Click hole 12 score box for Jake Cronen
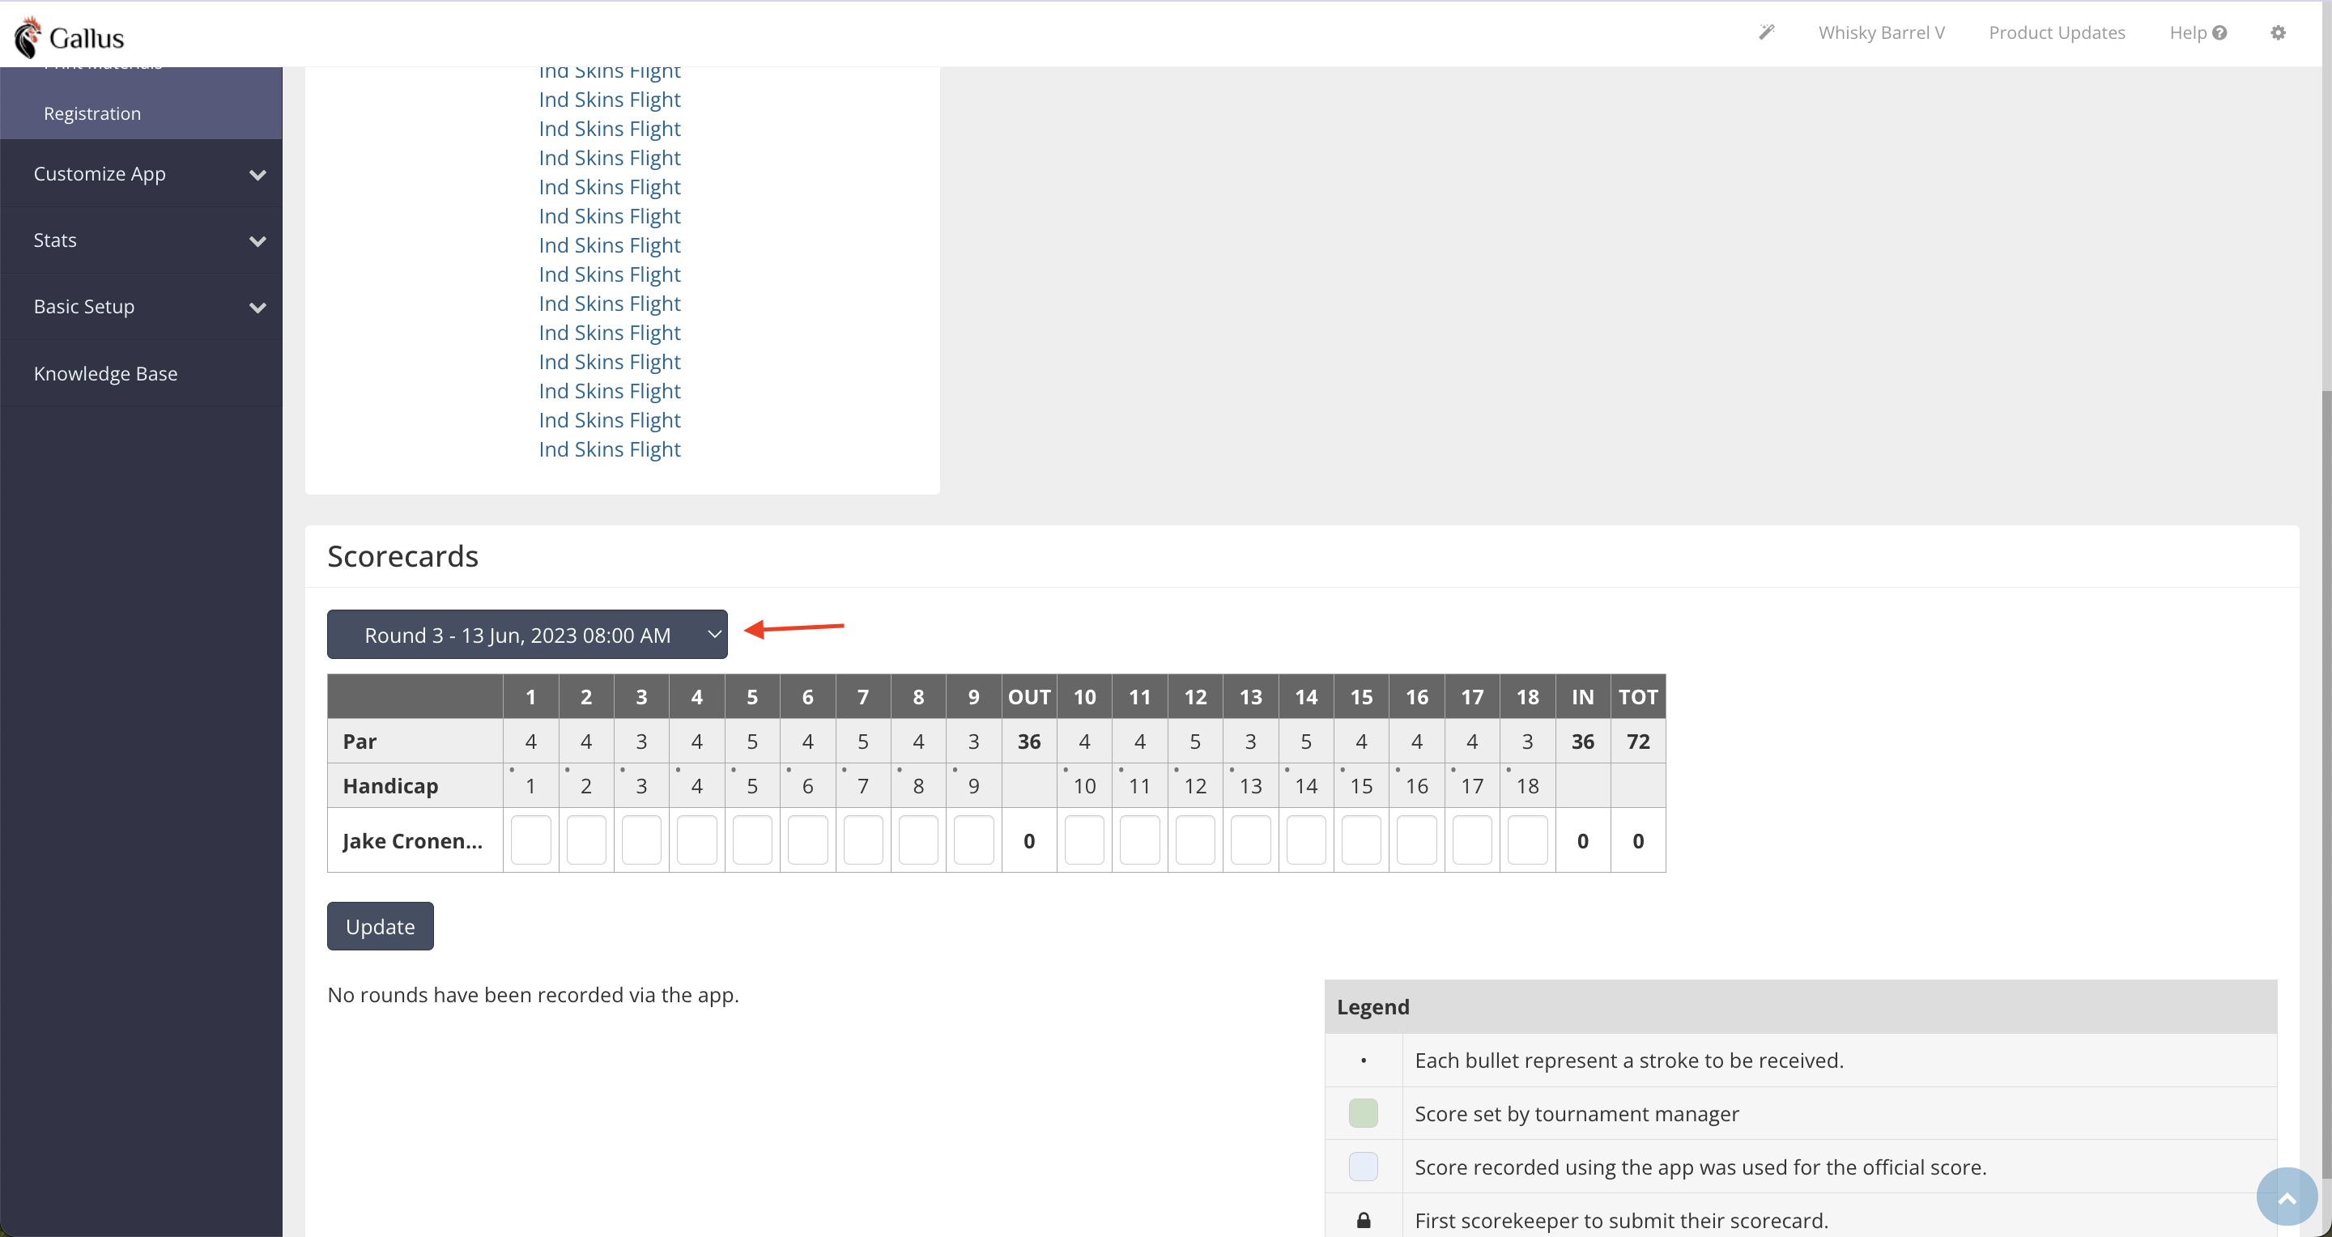The height and width of the screenshot is (1237, 2332). [x=1195, y=840]
